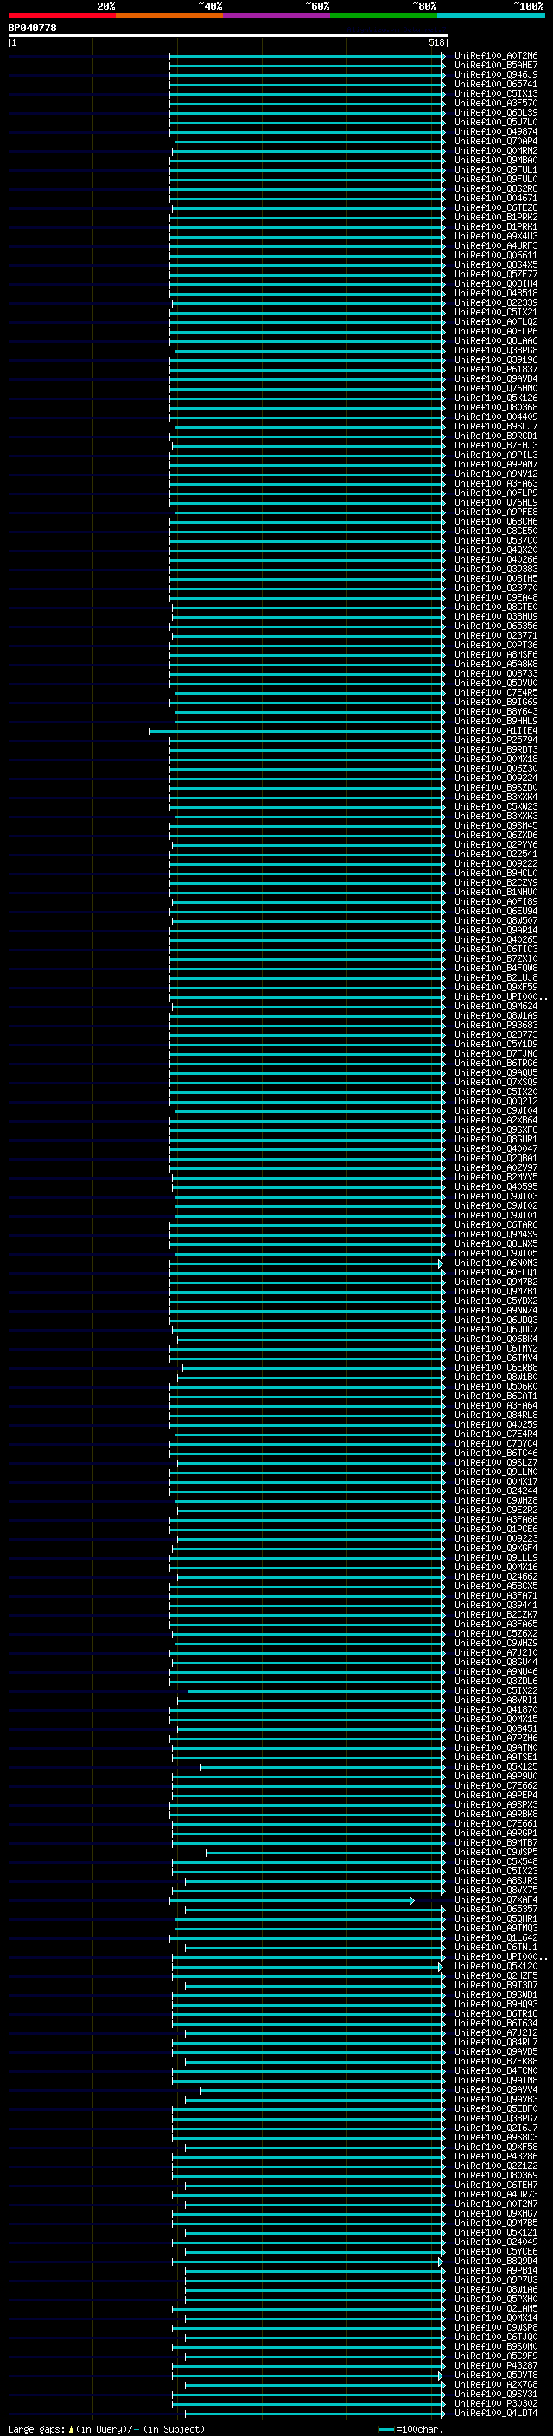Viewport: 553px width, 2436px height.
Task: Click the green ~80% legend segment
Action: click(x=384, y=16)
